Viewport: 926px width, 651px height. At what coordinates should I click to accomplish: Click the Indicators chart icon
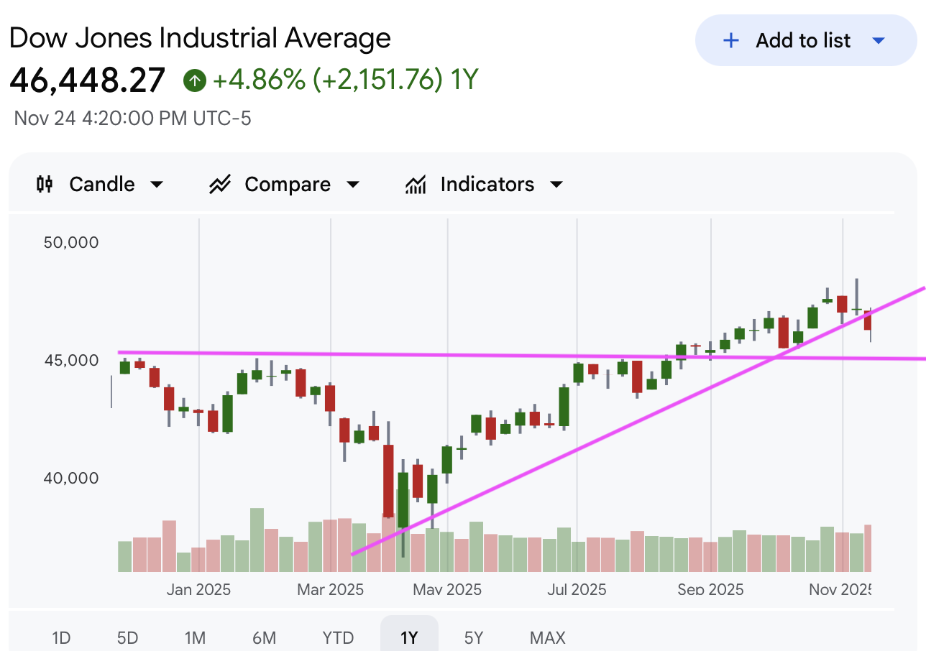point(416,185)
